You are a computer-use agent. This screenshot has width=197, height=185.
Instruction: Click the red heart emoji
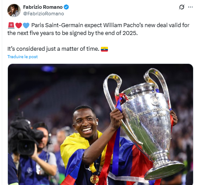click(18, 25)
